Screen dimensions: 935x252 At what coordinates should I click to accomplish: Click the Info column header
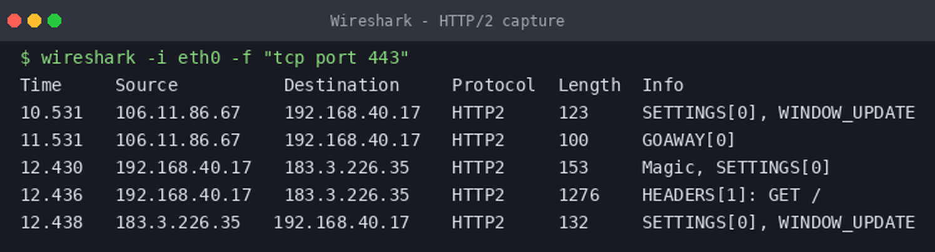pos(663,85)
